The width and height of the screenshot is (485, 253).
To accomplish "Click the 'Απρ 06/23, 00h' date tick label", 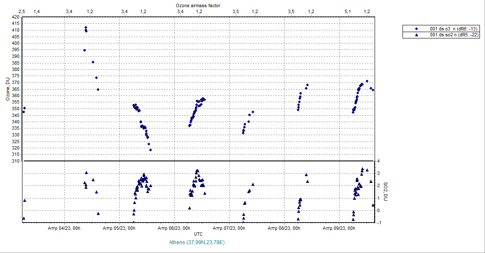I will coord(174,228).
